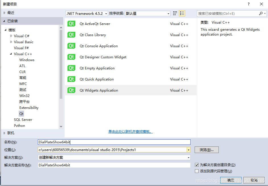Switch to medium list view
The image size is (268, 186).
[182, 13]
